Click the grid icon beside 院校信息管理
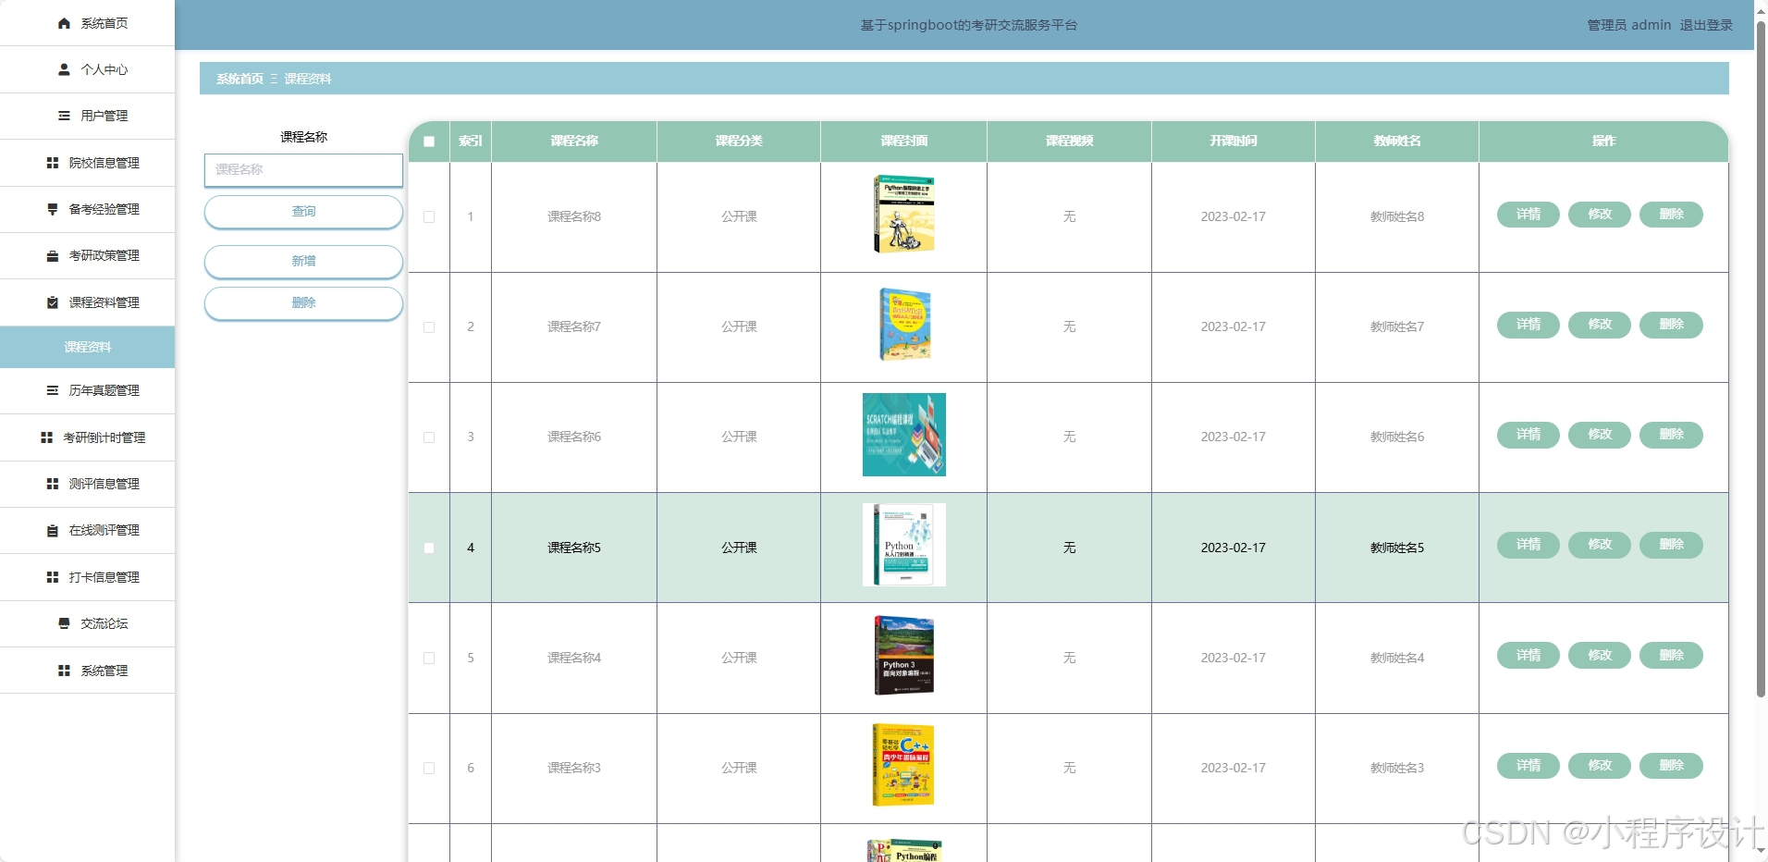This screenshot has height=862, width=1768. click(x=53, y=163)
